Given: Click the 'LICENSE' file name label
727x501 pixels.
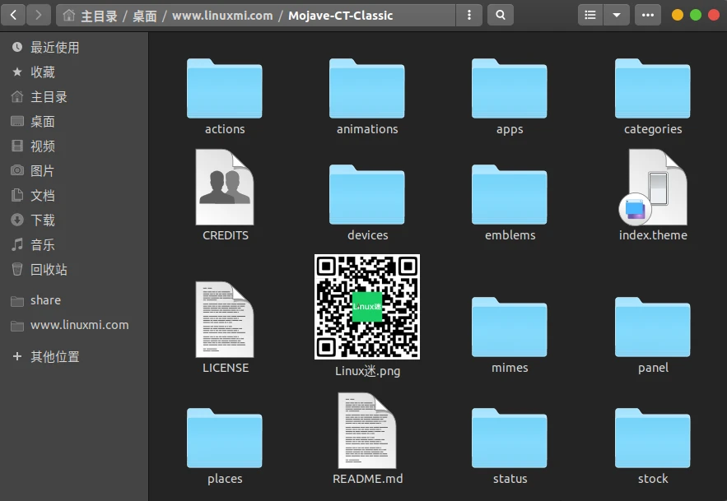Looking at the screenshot, I should click(x=226, y=368).
